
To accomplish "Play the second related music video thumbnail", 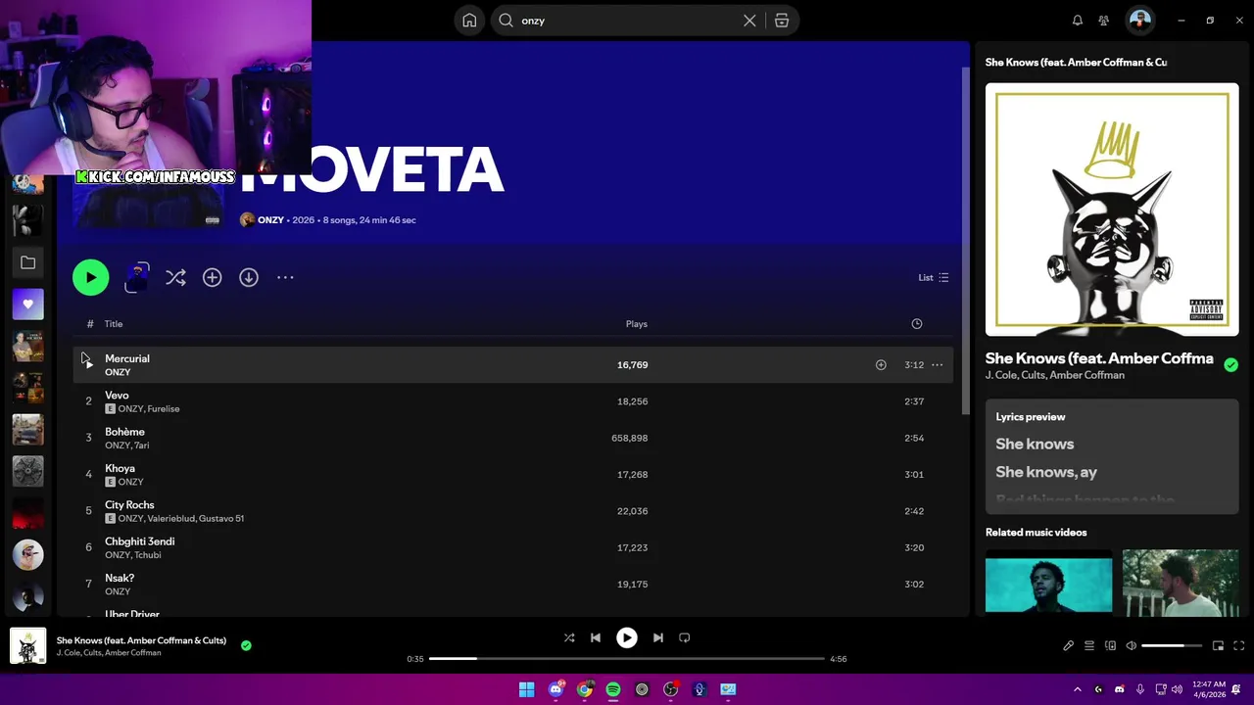I will [1181, 584].
